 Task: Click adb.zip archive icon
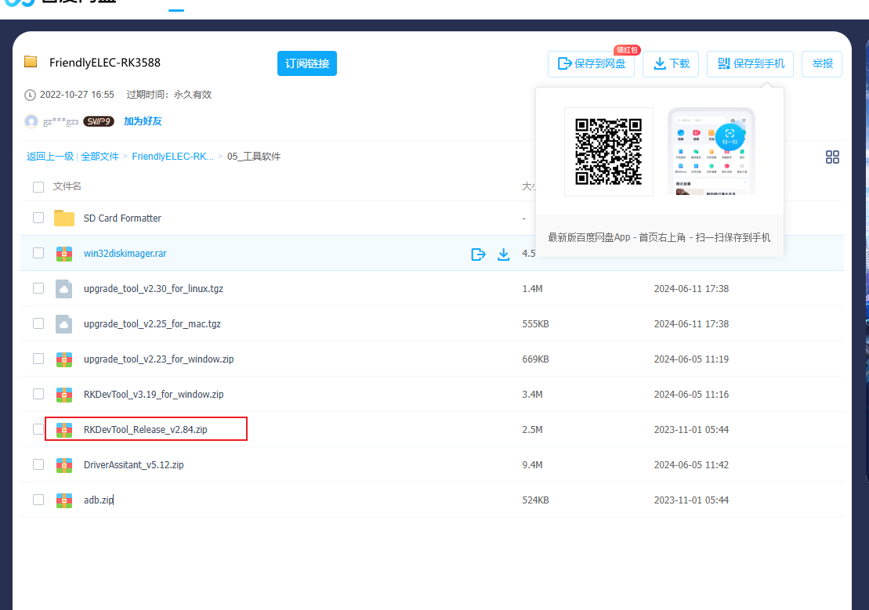64,500
